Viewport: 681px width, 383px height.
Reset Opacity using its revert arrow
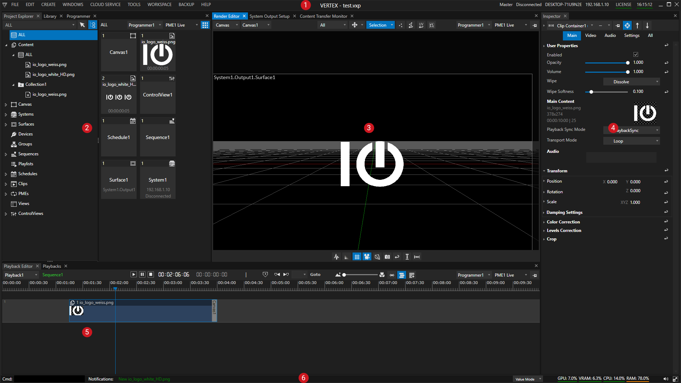tap(666, 63)
